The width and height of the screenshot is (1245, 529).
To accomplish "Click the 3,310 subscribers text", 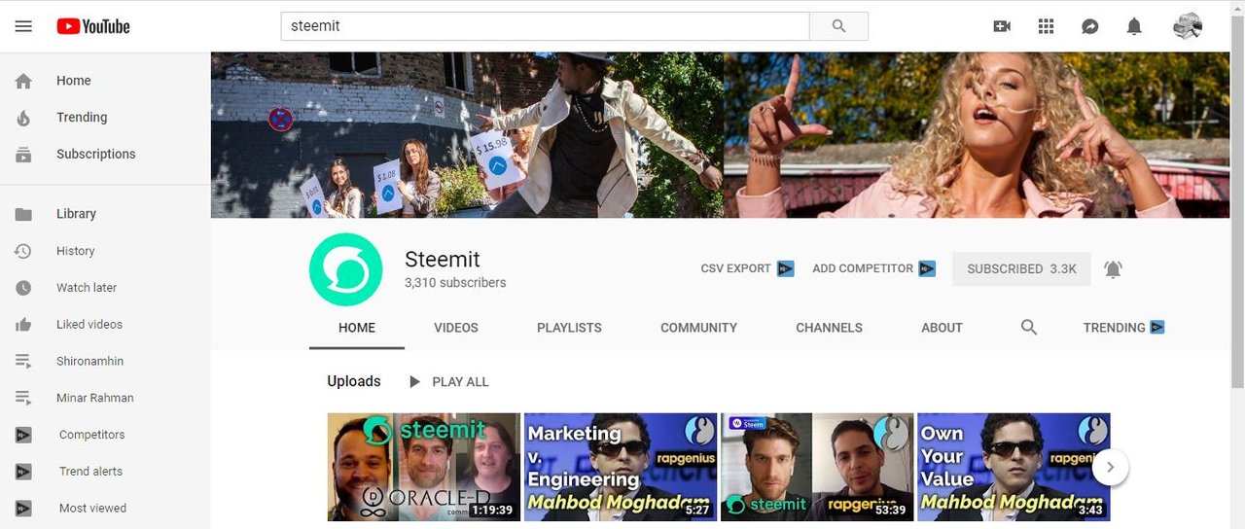I will pyautogui.click(x=455, y=283).
